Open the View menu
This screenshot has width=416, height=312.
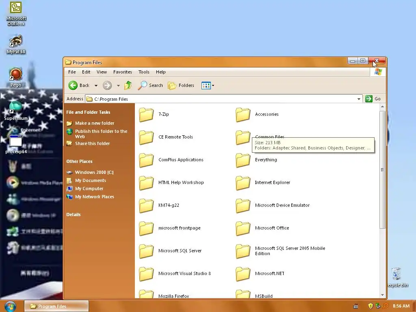(102, 72)
